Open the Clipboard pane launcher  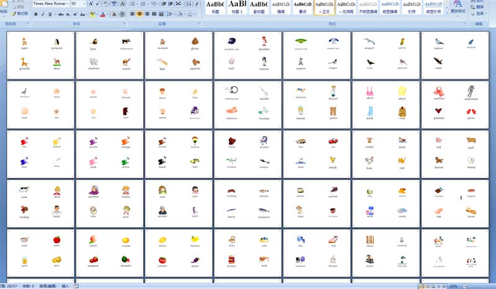(27, 24)
